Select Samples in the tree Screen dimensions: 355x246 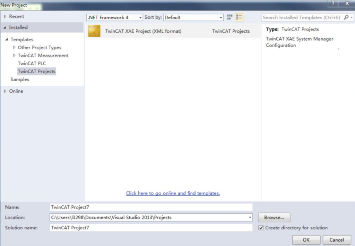pos(20,80)
